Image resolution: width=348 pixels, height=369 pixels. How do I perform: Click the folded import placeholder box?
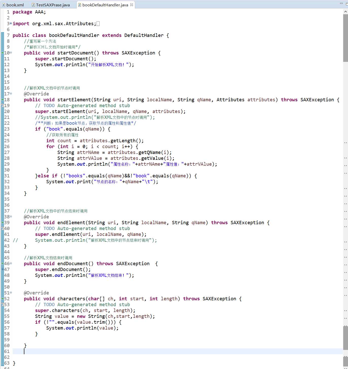[x=98, y=24]
